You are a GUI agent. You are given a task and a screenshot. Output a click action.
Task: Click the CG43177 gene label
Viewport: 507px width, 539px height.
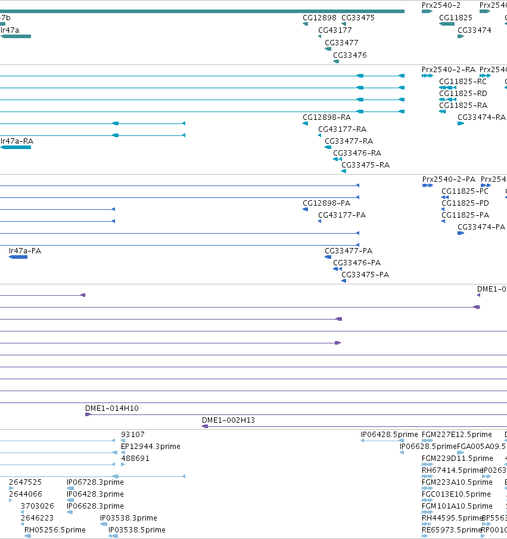pyautogui.click(x=335, y=30)
